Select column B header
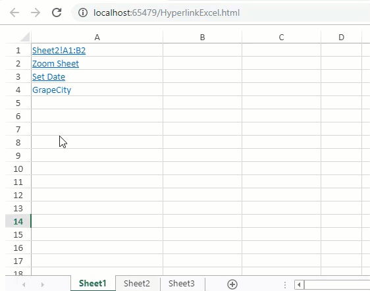The width and height of the screenshot is (370, 291). [203, 37]
